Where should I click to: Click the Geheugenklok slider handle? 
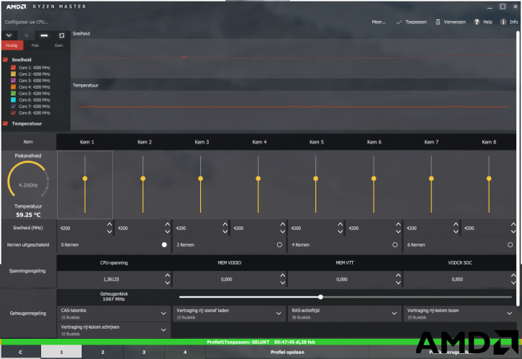(320, 297)
